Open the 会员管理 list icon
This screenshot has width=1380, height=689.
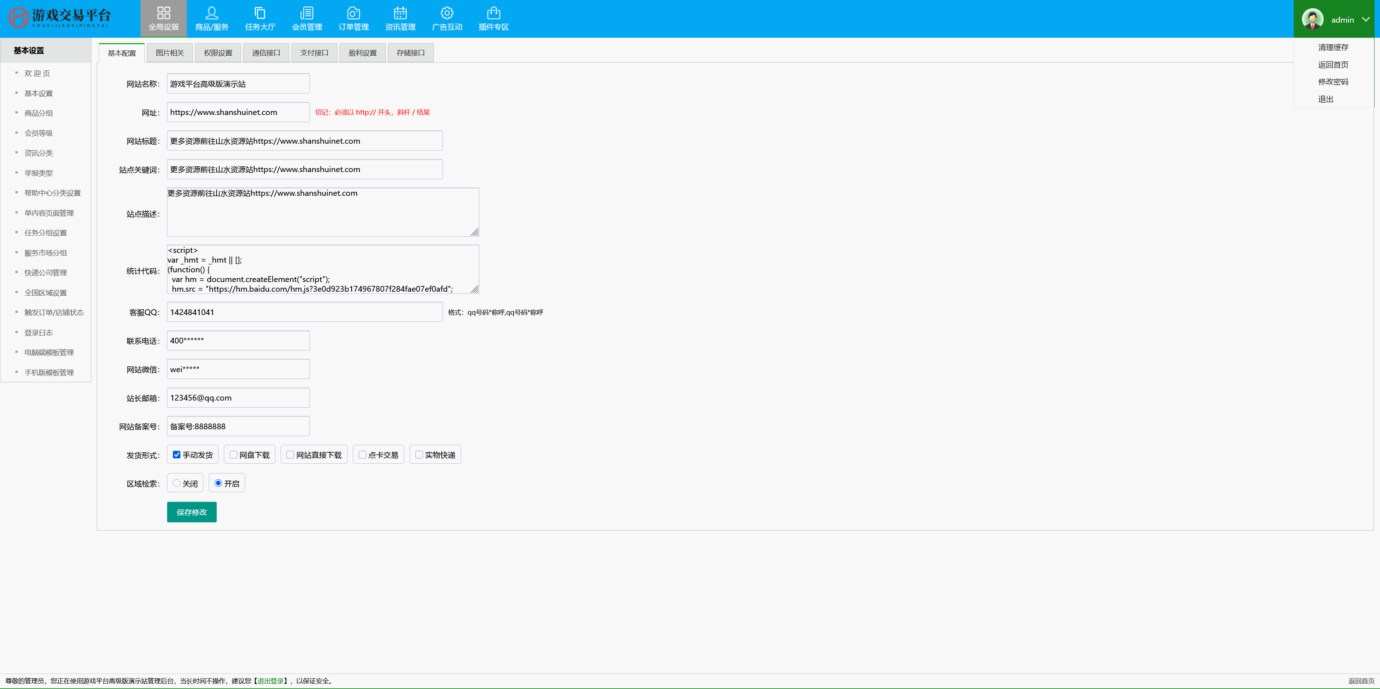[307, 13]
